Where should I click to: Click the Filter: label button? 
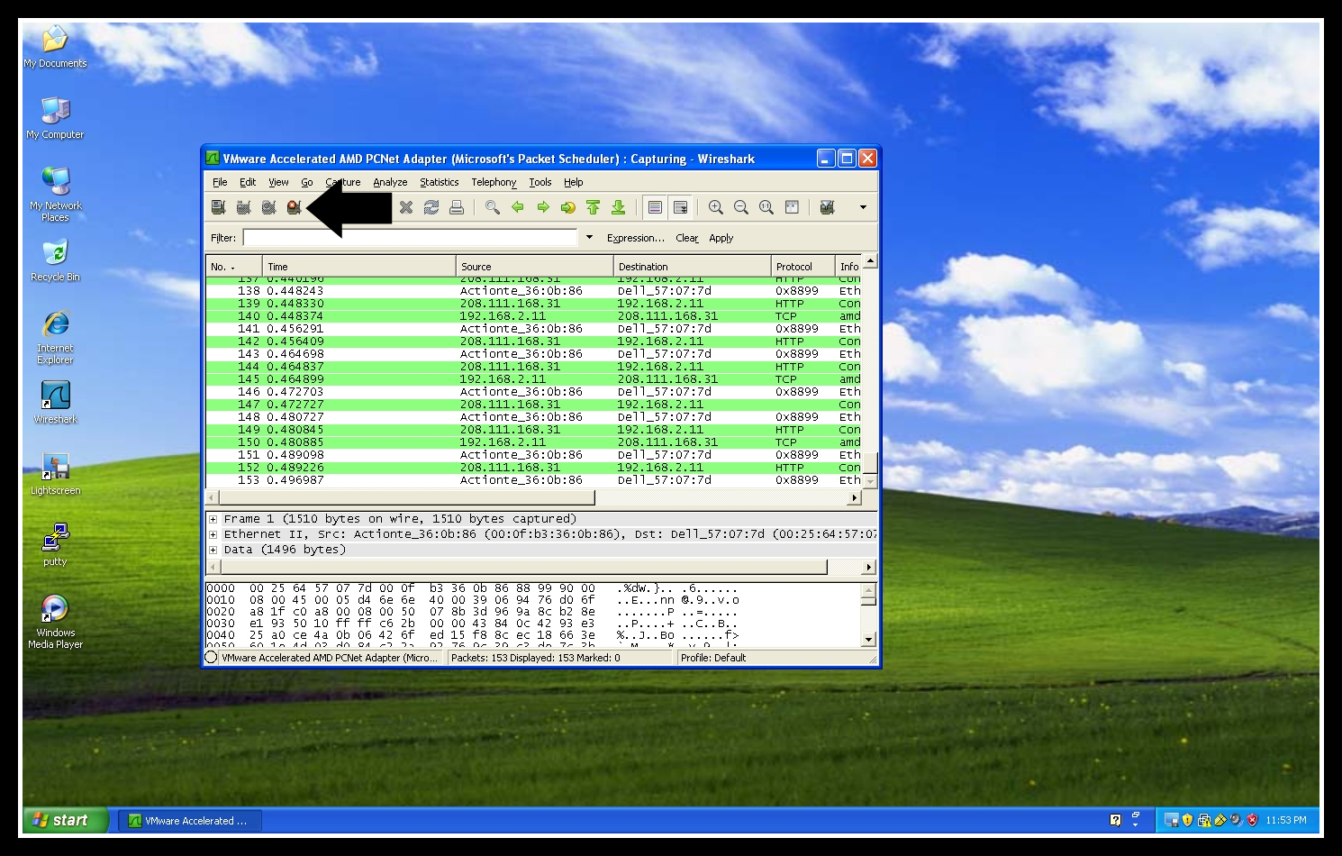223,238
